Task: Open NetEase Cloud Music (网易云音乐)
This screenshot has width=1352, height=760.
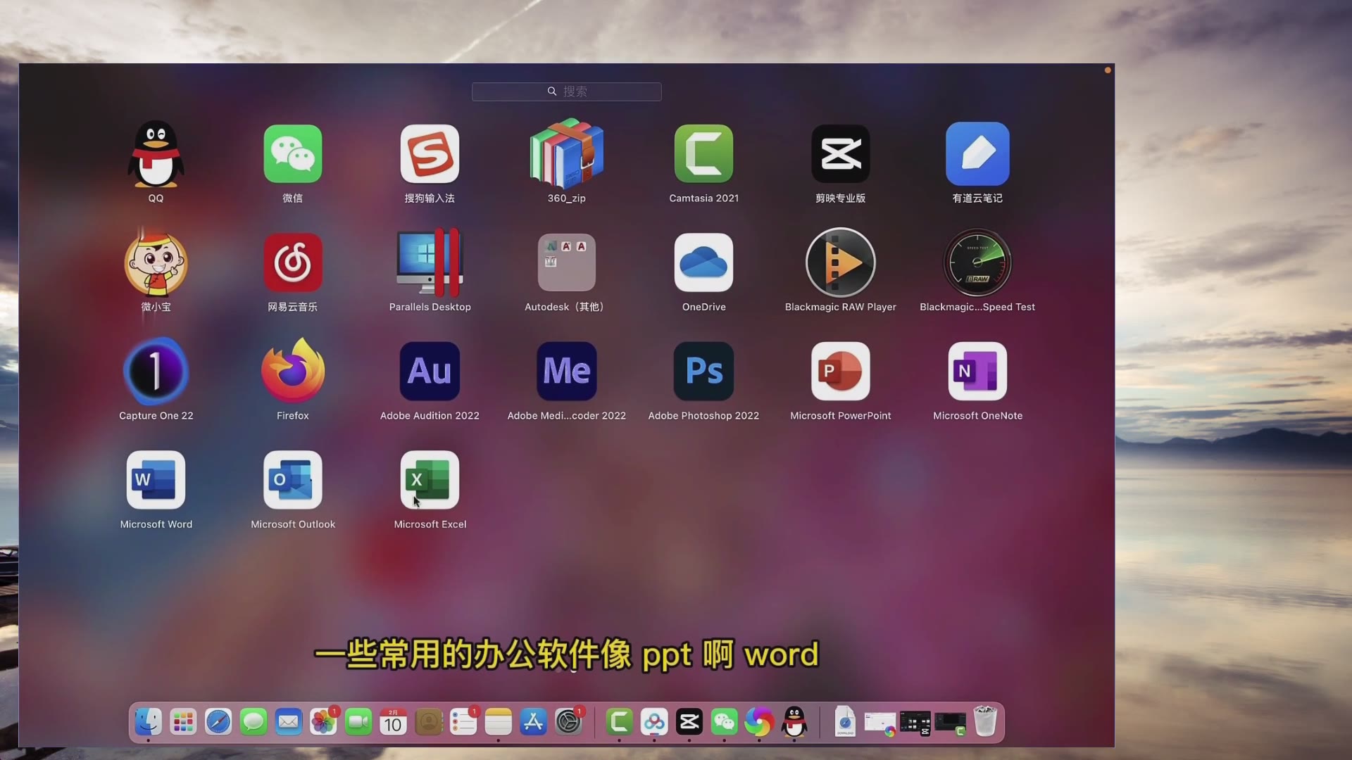Action: click(x=293, y=262)
